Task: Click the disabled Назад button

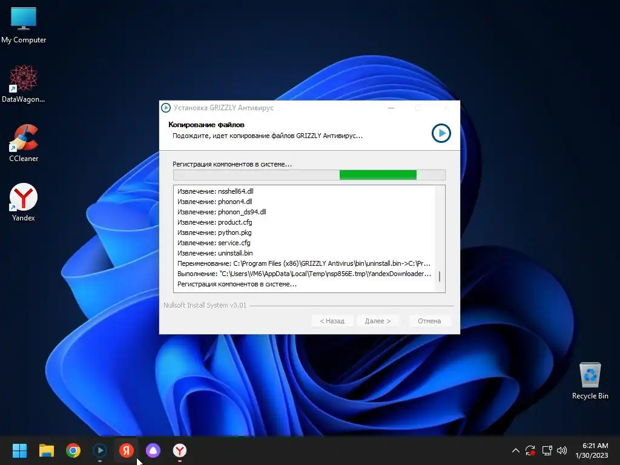Action: coord(332,321)
